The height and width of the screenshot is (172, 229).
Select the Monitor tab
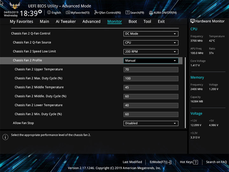[x=114, y=22]
